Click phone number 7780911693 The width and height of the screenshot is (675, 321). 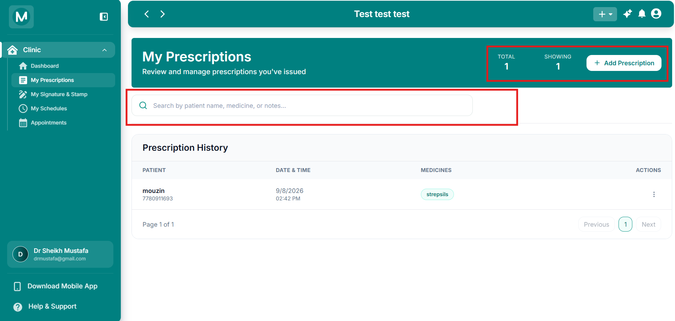157,199
